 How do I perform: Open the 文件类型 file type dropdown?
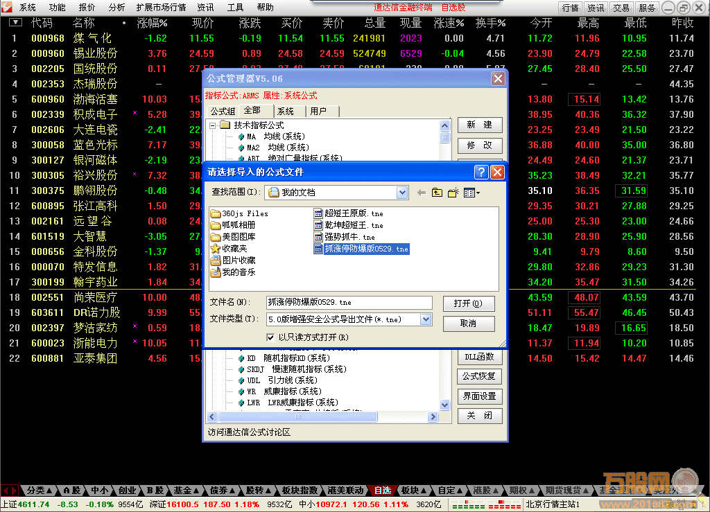pos(426,319)
